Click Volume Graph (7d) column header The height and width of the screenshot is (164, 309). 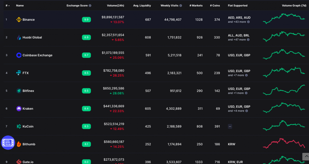click(294, 5)
